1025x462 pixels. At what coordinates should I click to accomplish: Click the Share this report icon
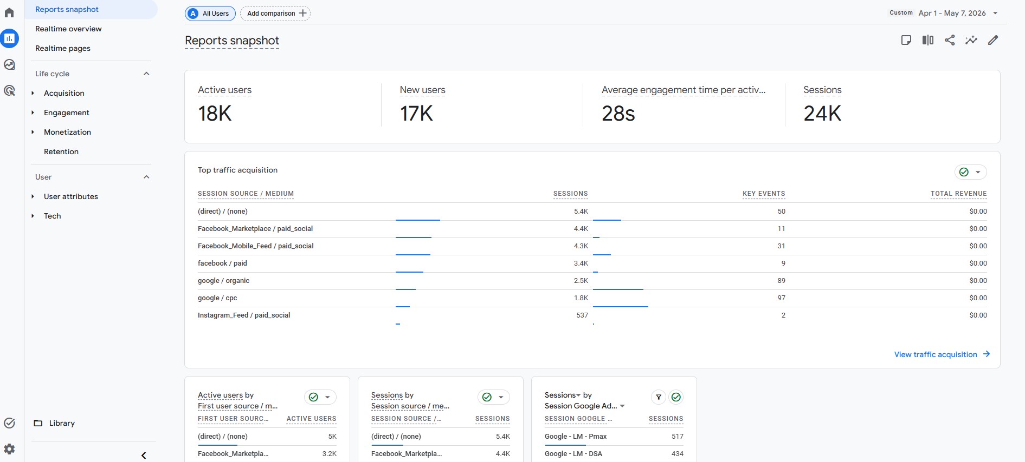click(x=950, y=40)
